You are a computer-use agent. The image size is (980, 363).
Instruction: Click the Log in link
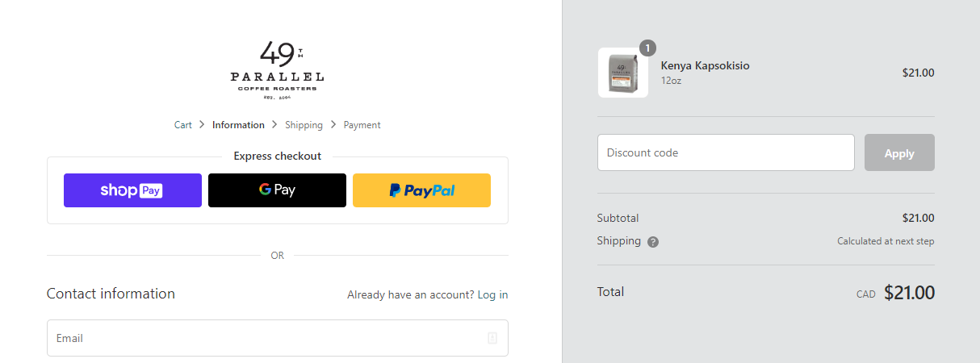point(492,294)
